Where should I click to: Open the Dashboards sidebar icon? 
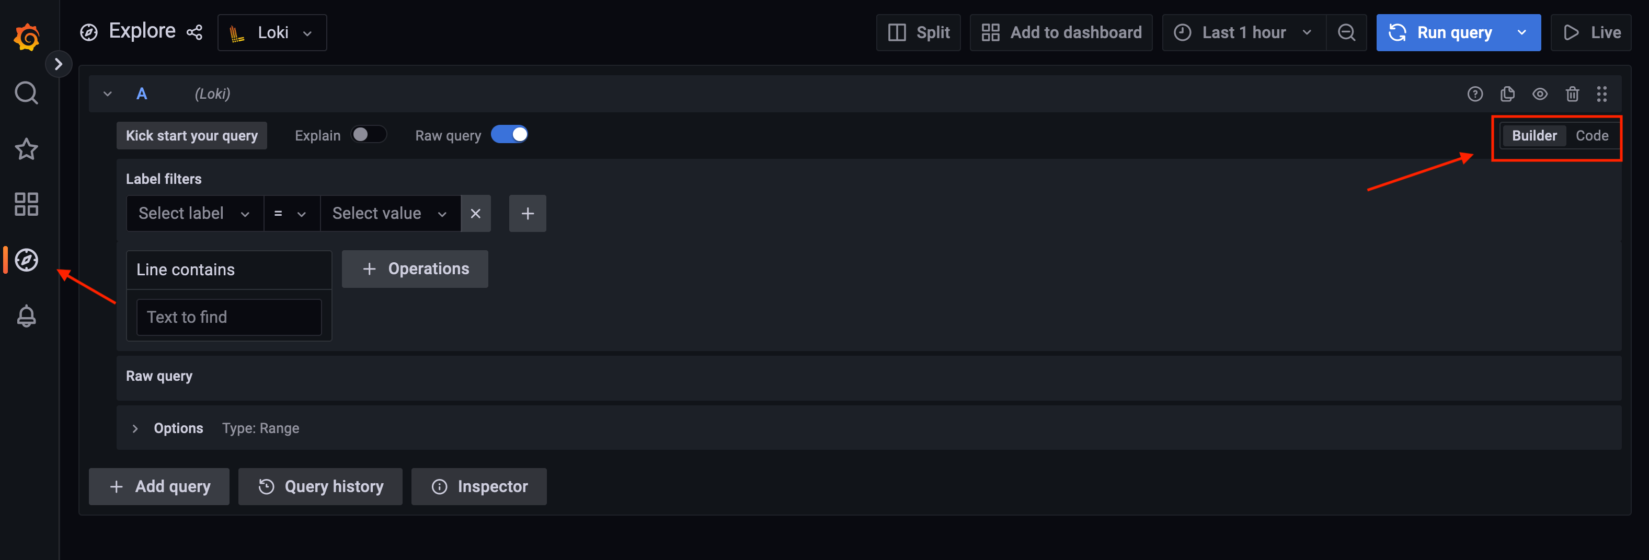click(26, 204)
